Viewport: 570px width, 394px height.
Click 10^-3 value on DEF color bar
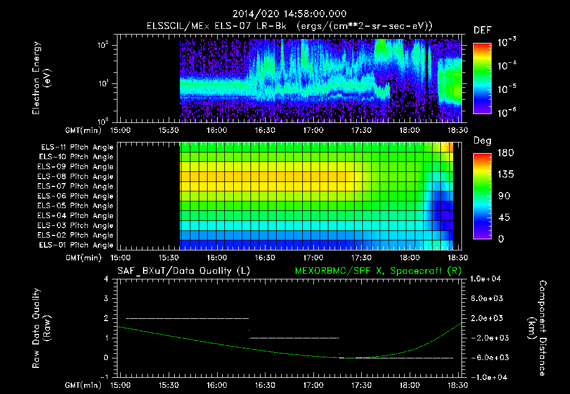pyautogui.click(x=507, y=42)
